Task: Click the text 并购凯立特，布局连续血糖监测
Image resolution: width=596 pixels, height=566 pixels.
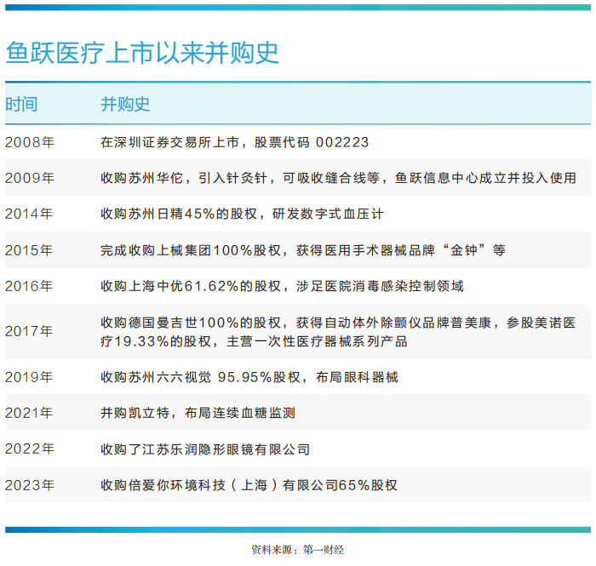Action: pos(198,413)
